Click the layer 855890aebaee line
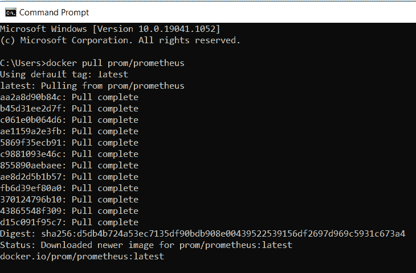The image size is (416, 273). pyautogui.click(x=70, y=166)
